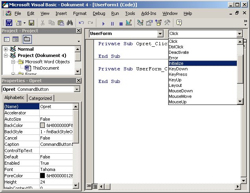Click View Object icon in Project panel
The width and height of the screenshot is (250, 193).
point(15,39)
